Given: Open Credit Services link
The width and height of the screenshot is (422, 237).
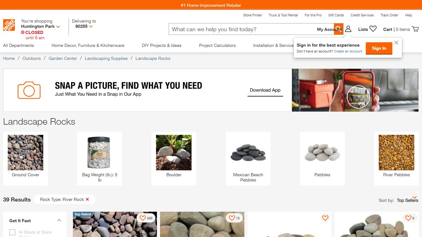Looking at the screenshot, I should pyautogui.click(x=362, y=15).
